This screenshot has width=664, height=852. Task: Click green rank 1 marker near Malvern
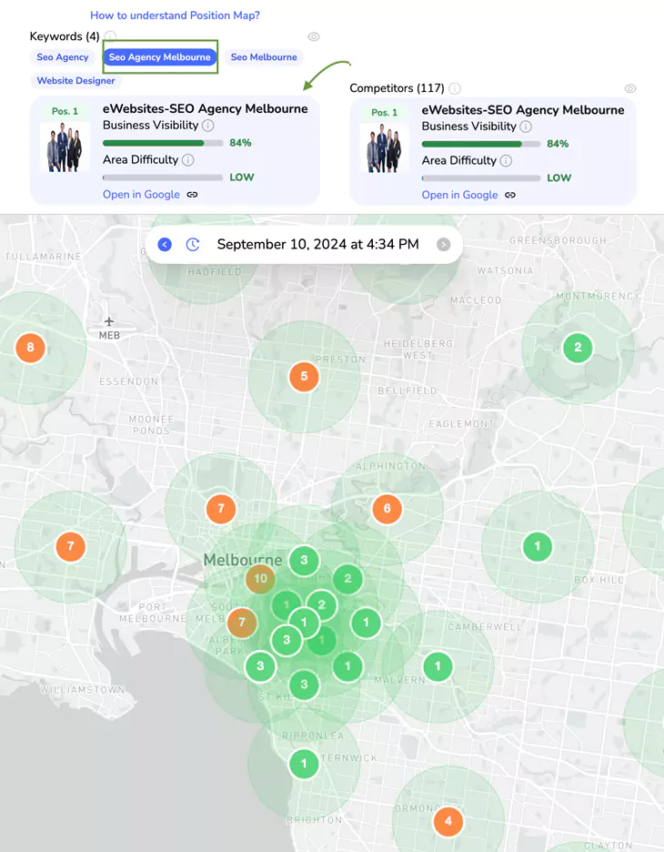[438, 666]
